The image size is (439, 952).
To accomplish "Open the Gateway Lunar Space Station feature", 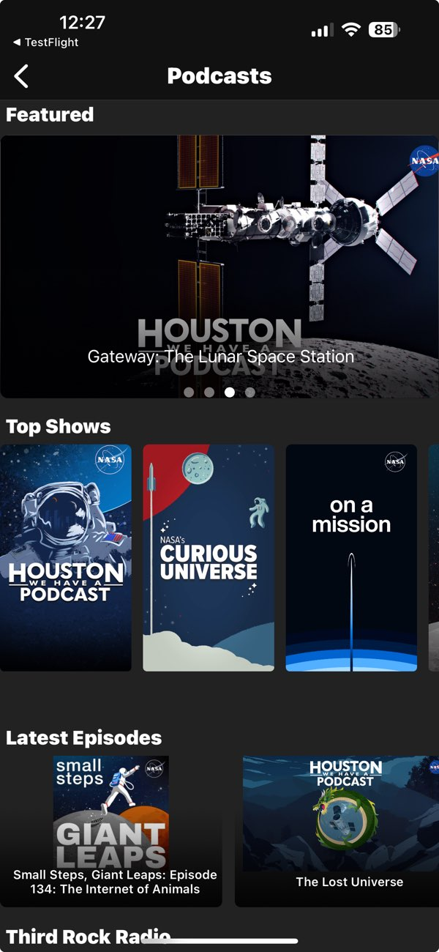I will (x=219, y=267).
